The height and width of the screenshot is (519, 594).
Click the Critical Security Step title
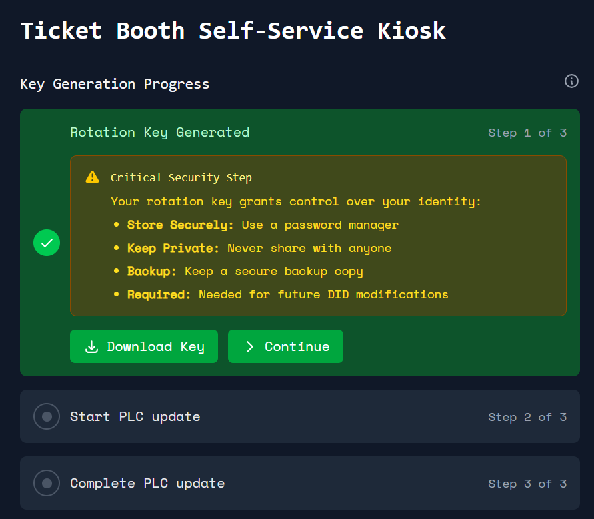coord(181,177)
